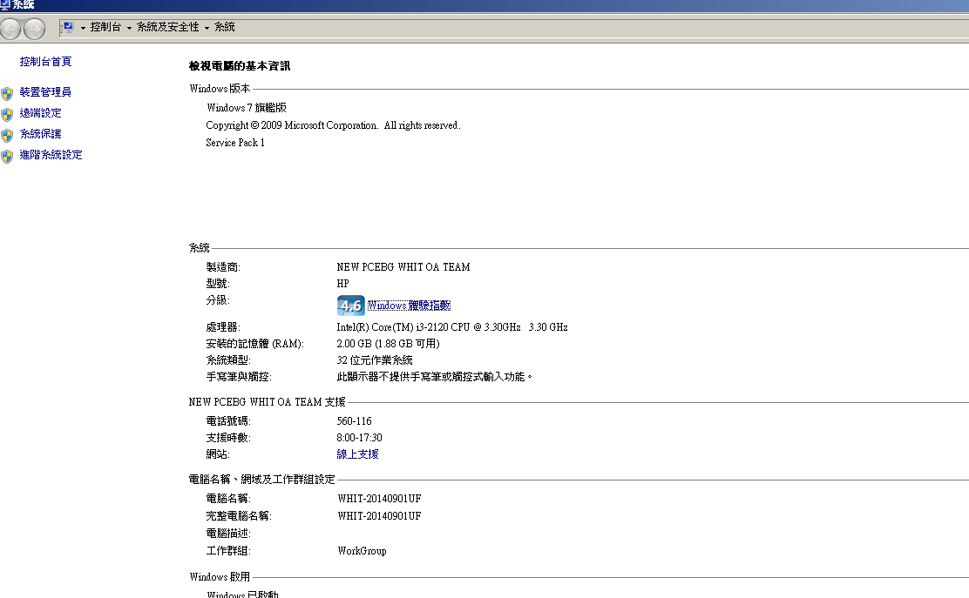Click the 4.6 experience index score badge
Image resolution: width=969 pixels, height=598 pixels.
pyautogui.click(x=350, y=306)
